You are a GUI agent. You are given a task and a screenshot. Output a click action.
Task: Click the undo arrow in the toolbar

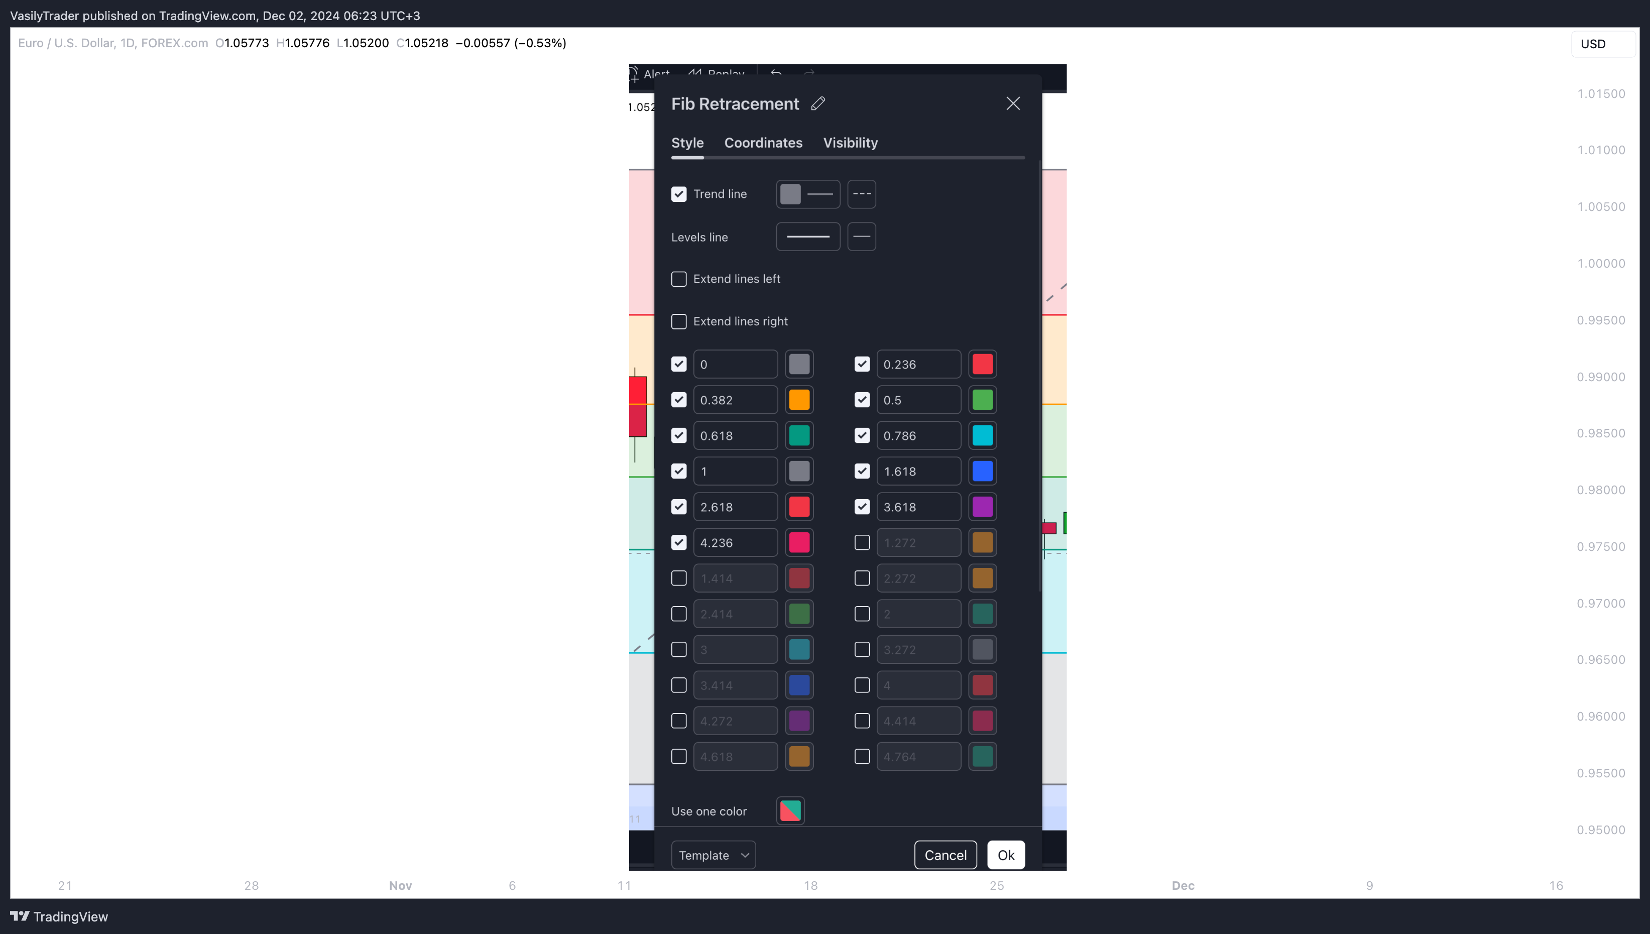coord(776,73)
